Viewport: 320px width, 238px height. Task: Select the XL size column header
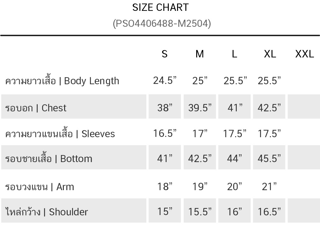pos(270,54)
